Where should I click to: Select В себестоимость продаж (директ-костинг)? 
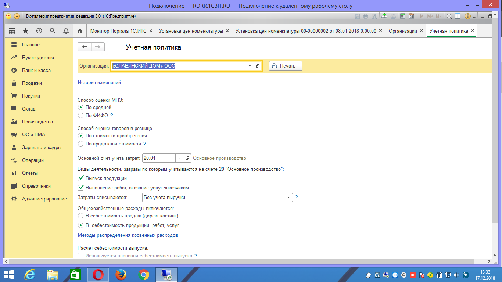point(128,216)
